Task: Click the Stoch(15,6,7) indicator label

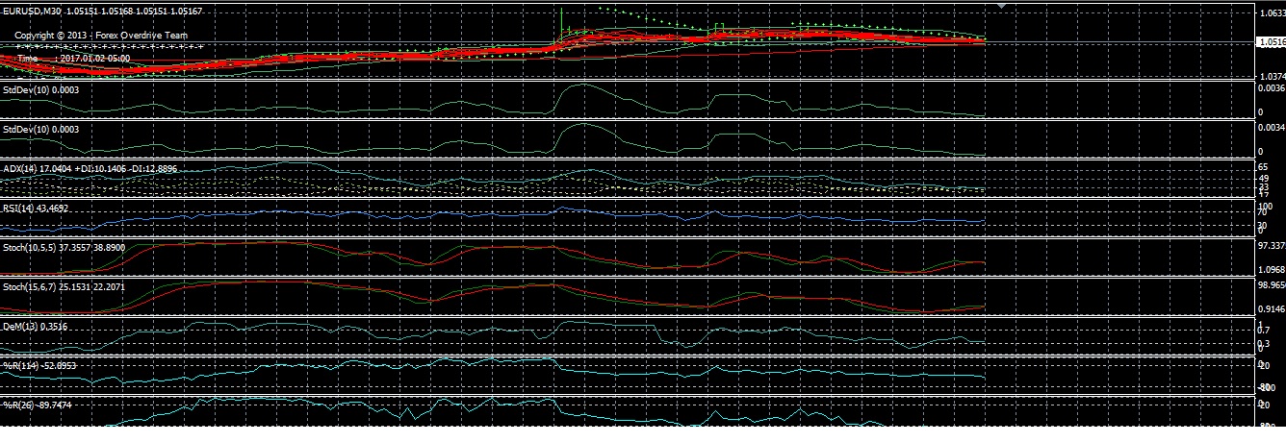Action: tap(64, 286)
